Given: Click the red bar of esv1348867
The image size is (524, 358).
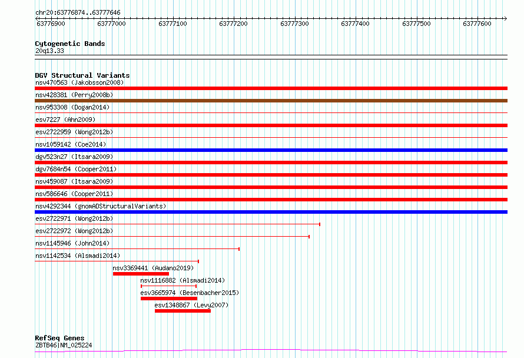Looking at the screenshot, I should click(x=183, y=311).
